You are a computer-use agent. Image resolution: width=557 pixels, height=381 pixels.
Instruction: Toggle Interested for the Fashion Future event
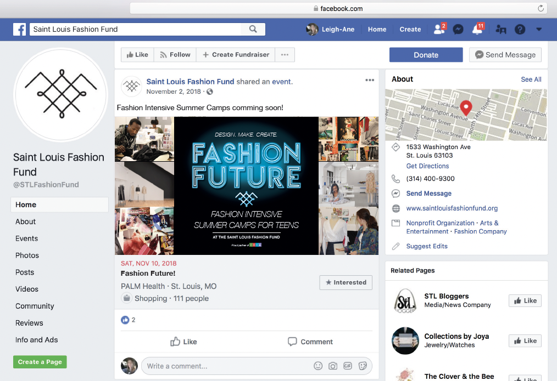pyautogui.click(x=346, y=282)
